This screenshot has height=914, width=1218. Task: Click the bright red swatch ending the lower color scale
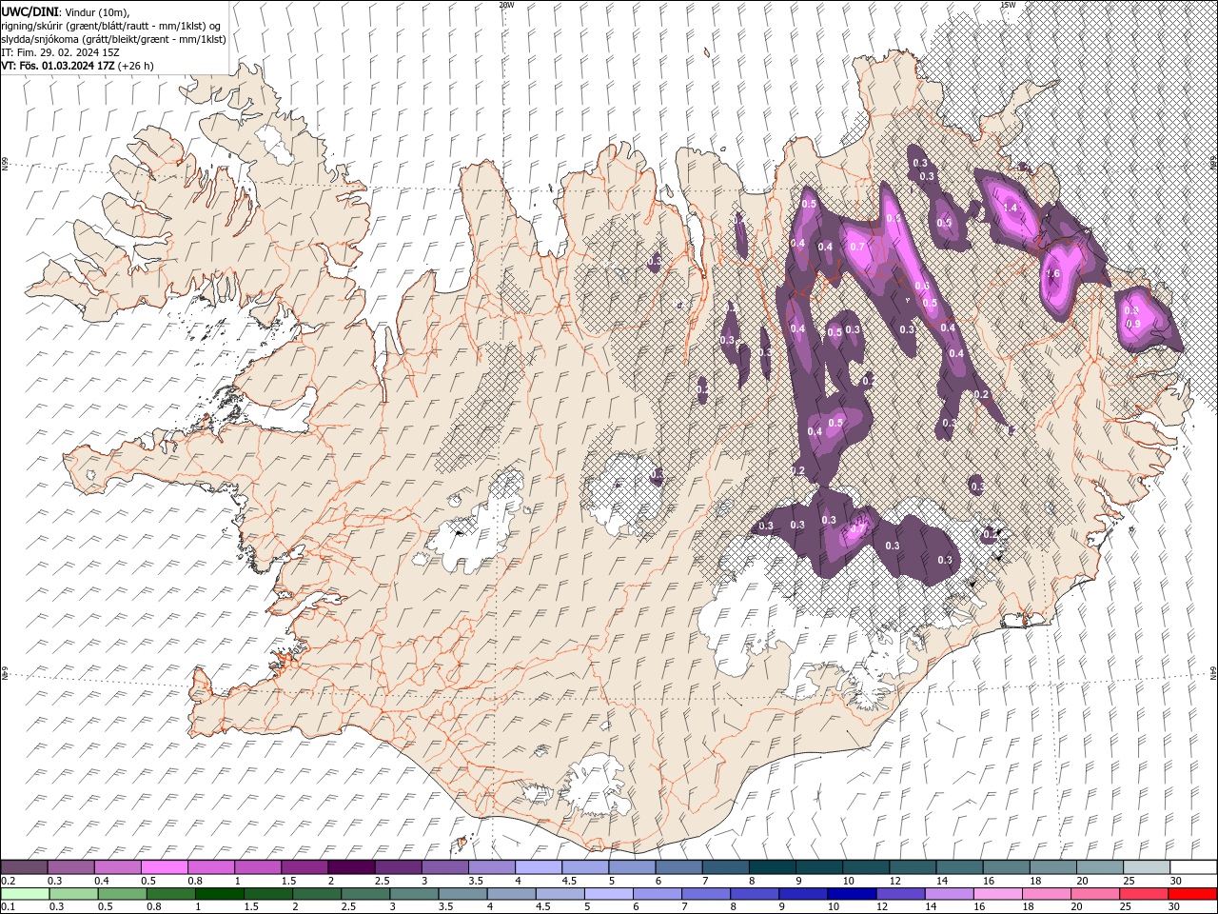(1192, 894)
